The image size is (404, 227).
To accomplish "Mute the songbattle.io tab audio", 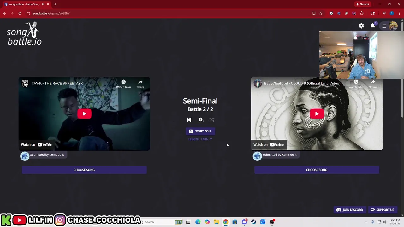I will coord(43,4).
